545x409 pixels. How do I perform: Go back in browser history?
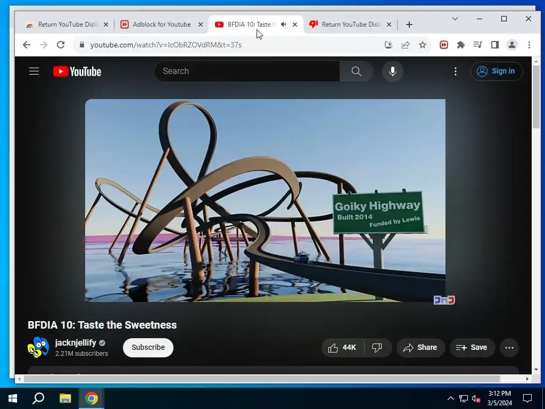point(27,45)
